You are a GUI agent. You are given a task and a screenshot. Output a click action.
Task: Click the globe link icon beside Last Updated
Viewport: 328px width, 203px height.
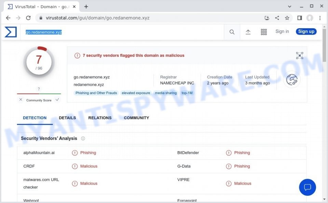292,80
